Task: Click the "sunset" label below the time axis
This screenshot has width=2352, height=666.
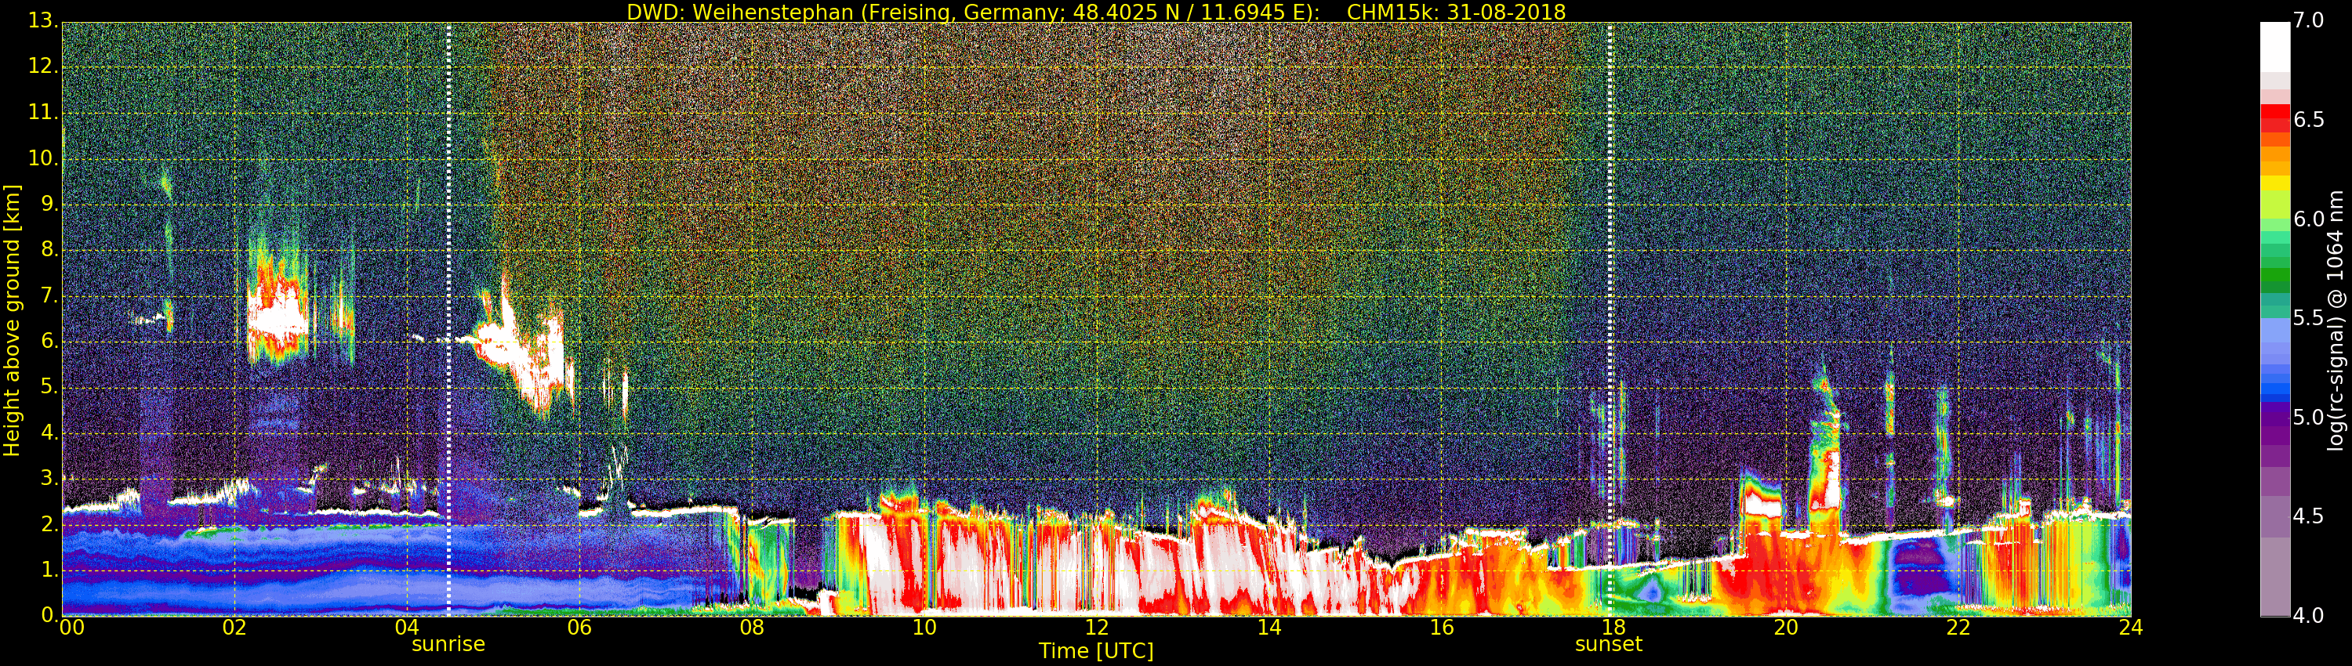Action: point(1609,644)
